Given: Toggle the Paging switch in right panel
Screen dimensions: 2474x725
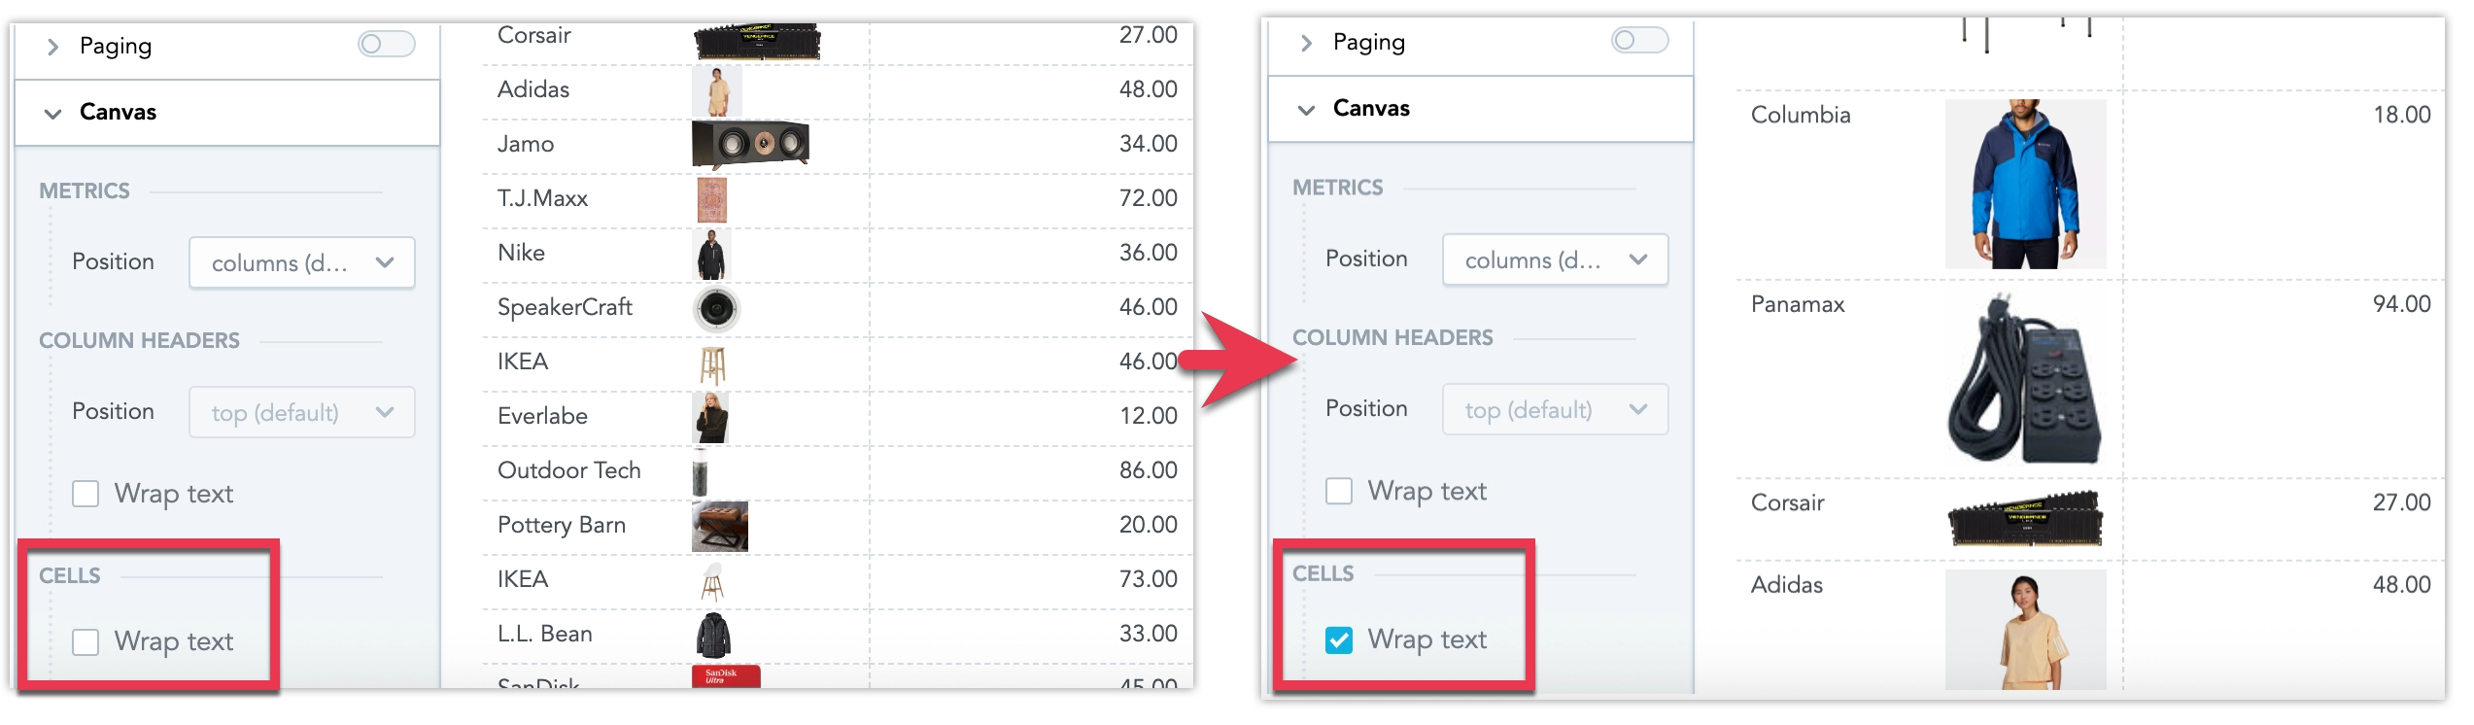Looking at the screenshot, I should tap(1639, 40).
